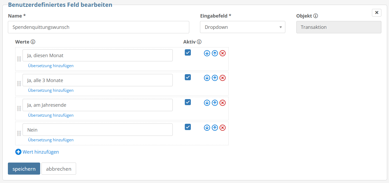Open the Eingabefeld Dropdown selector
Viewport: 389px width, 183px height.
(243, 27)
